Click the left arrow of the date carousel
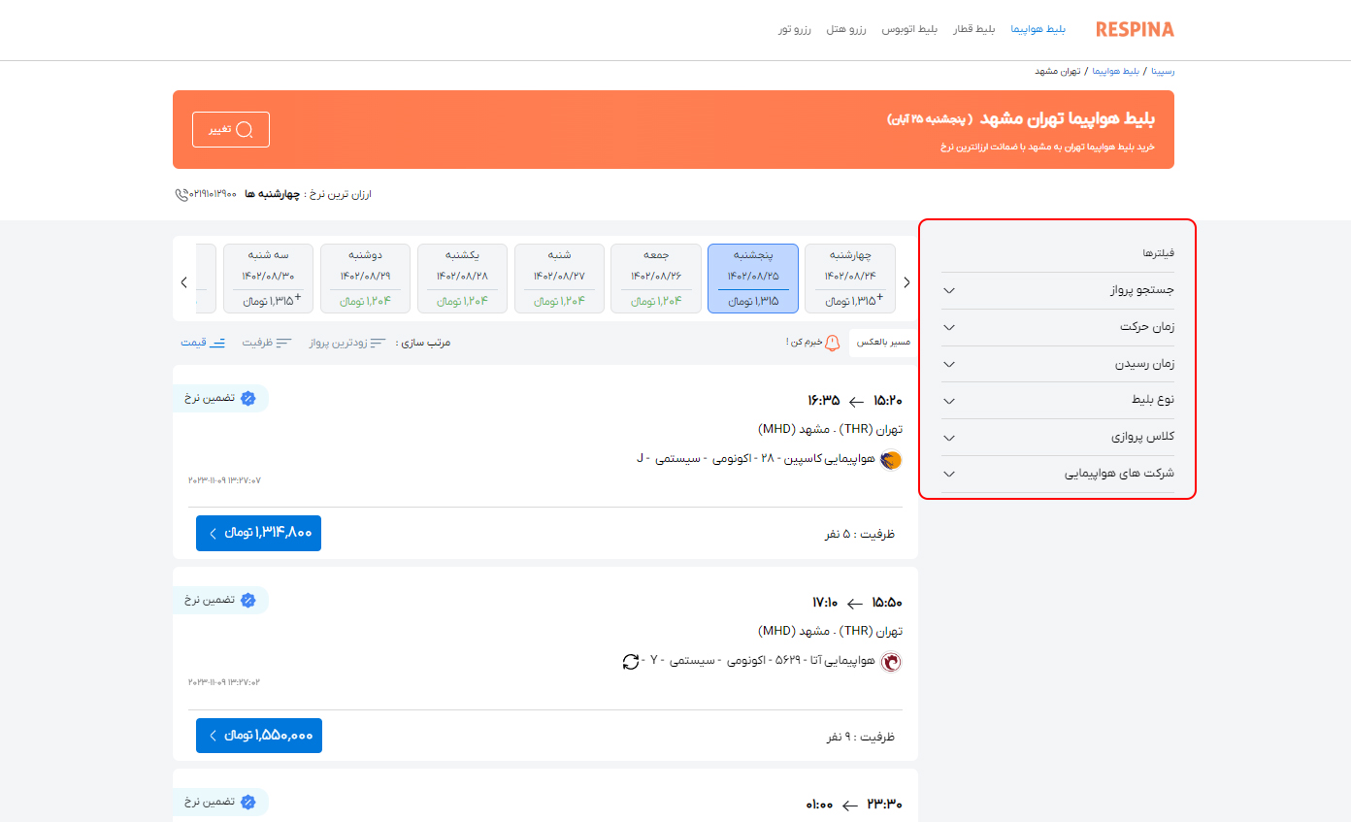Image resolution: width=1351 pixels, height=822 pixels. (x=183, y=281)
